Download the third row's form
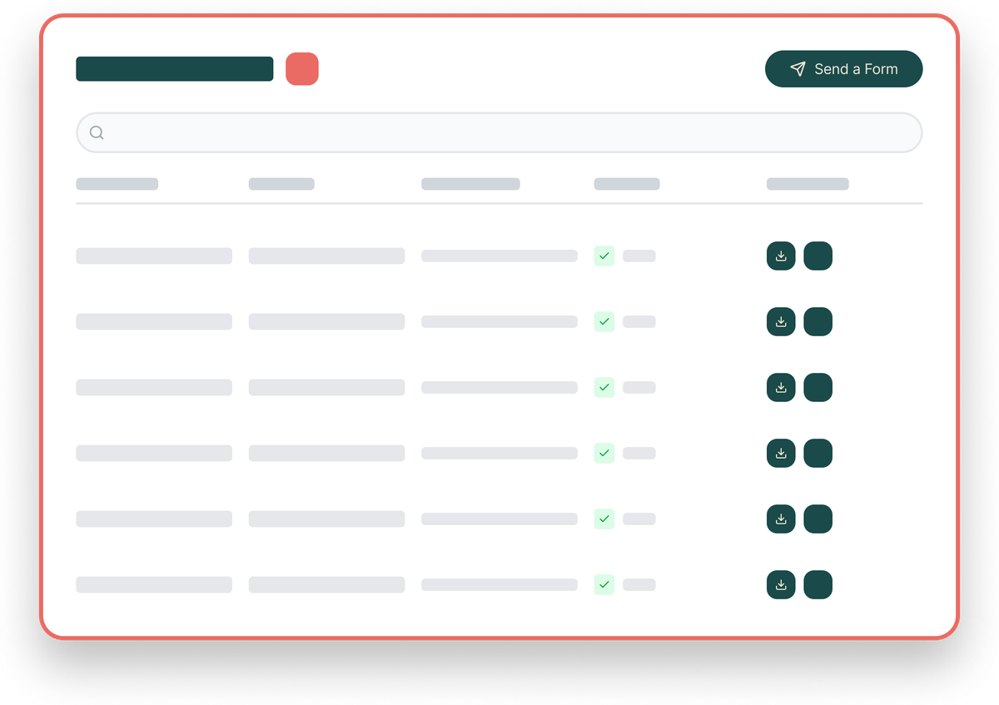 pos(781,387)
